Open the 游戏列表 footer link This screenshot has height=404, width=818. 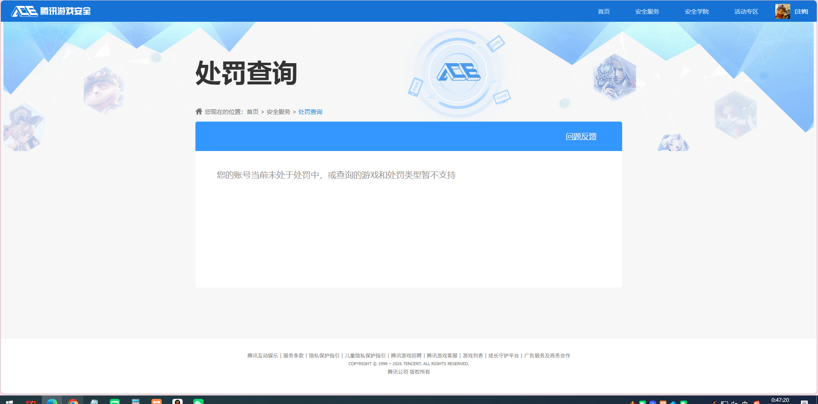click(x=473, y=356)
